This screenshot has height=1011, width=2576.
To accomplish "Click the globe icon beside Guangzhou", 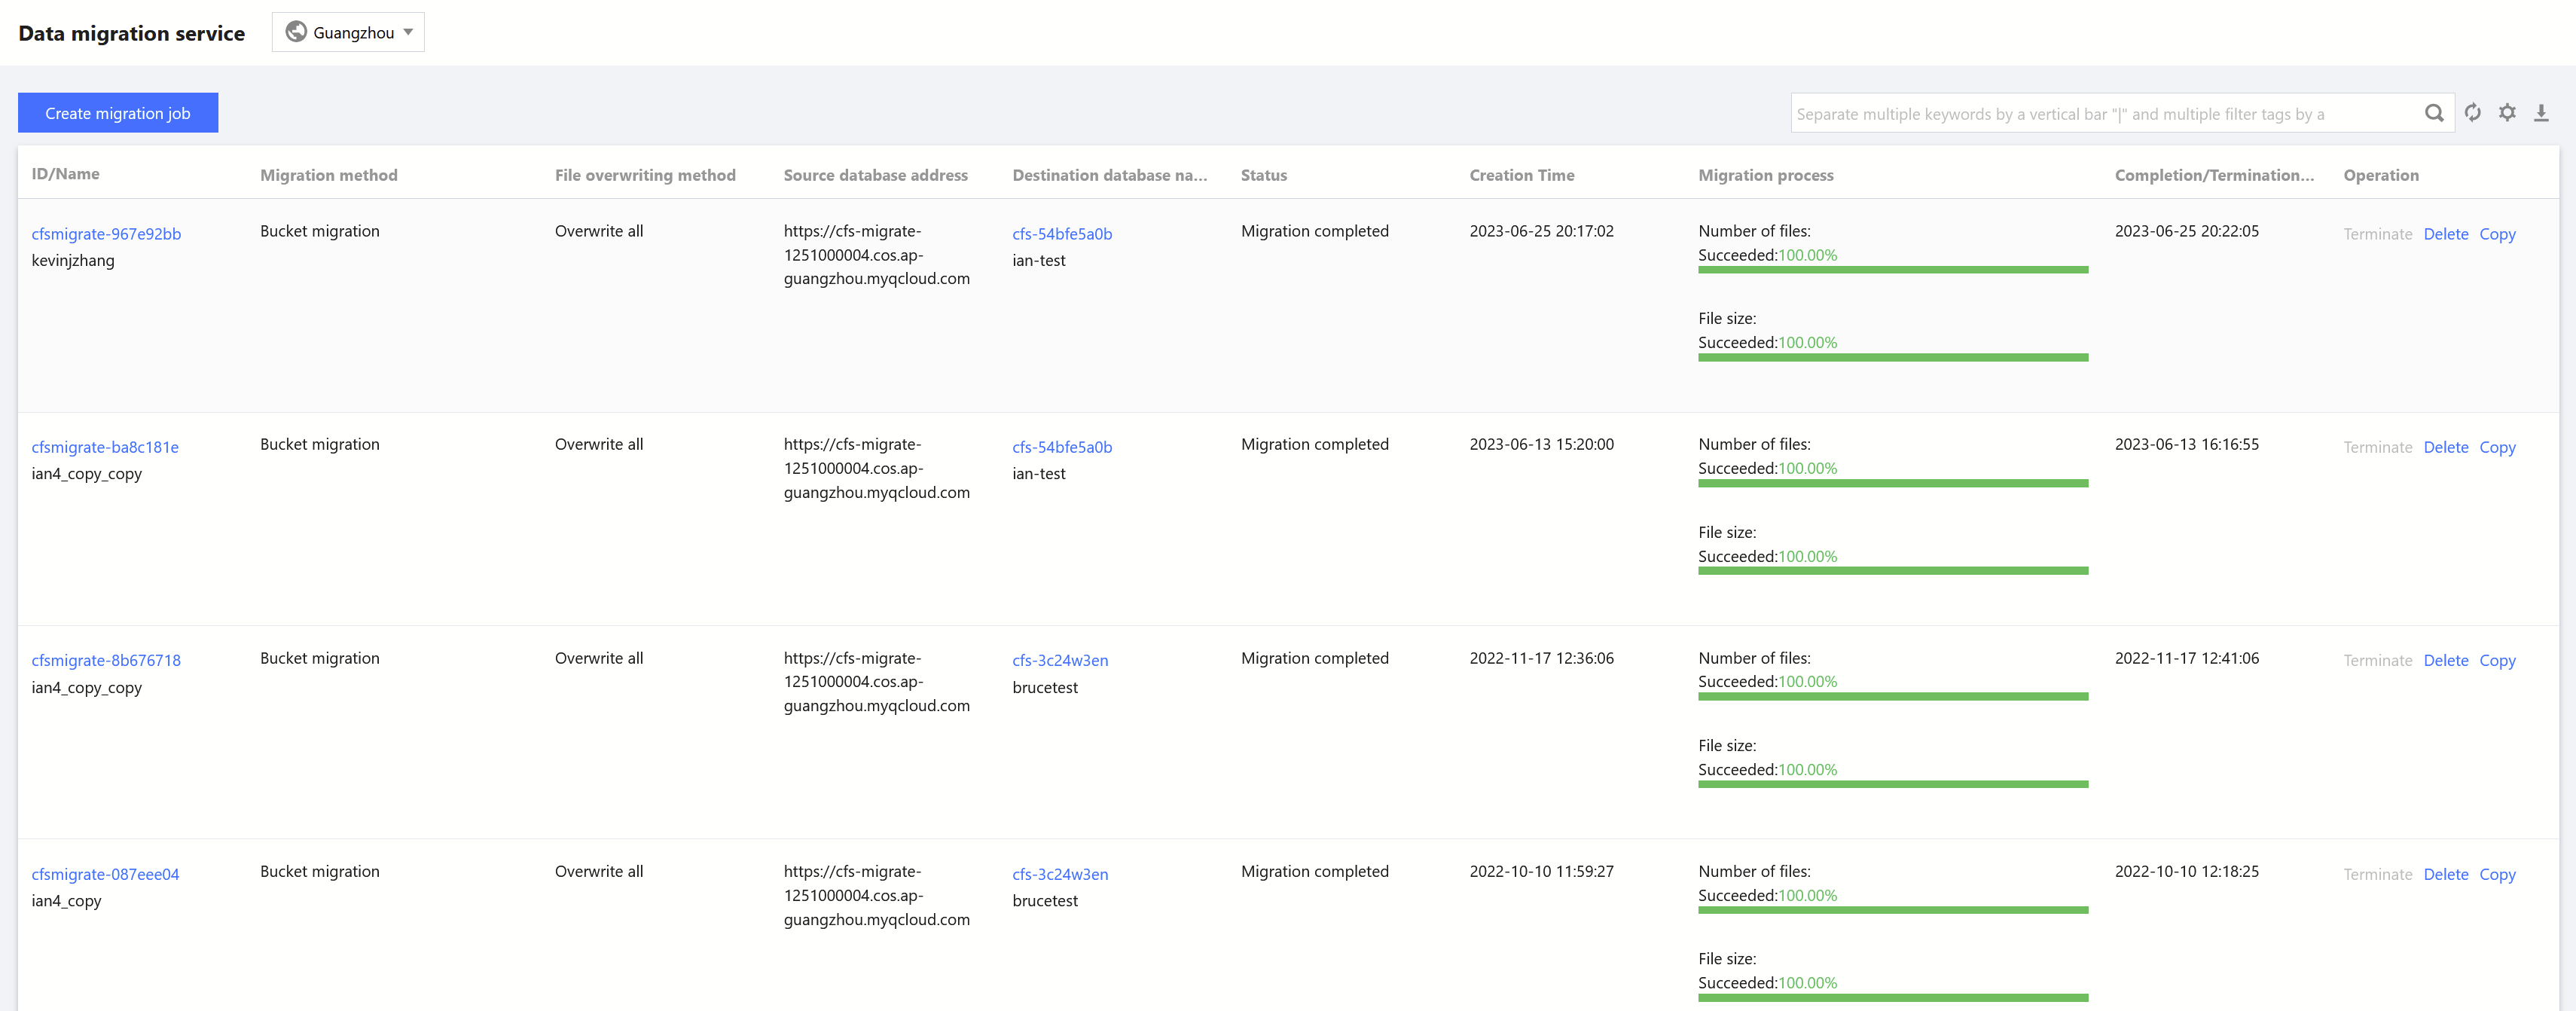I will (296, 32).
